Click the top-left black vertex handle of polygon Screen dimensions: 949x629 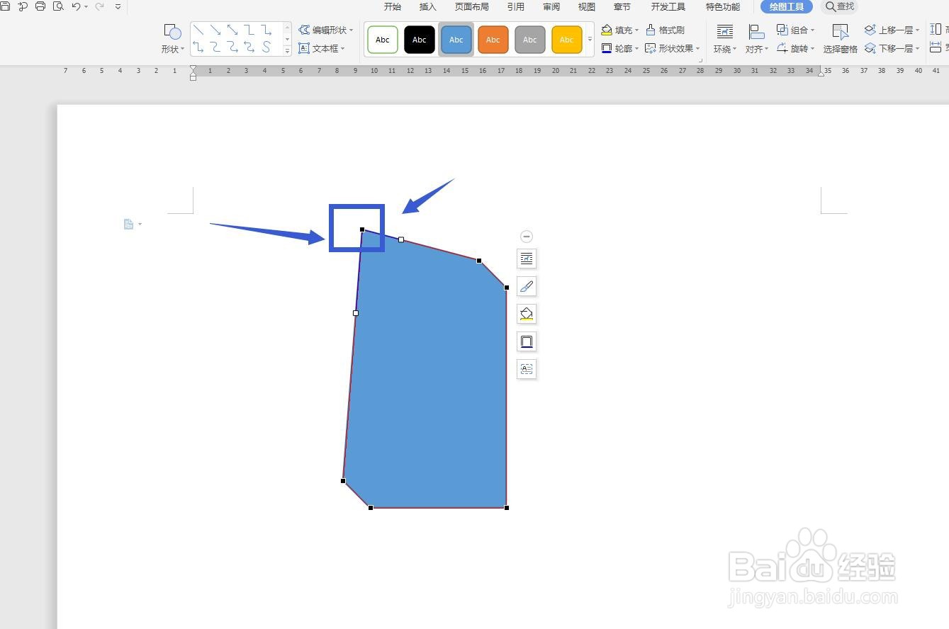coord(362,229)
